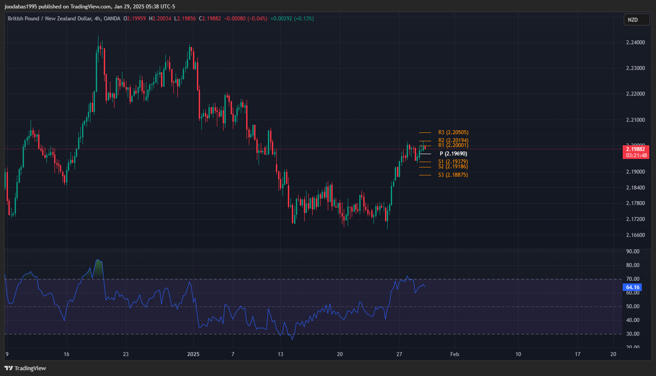Click the 70.00 RSI level label

coord(632,279)
